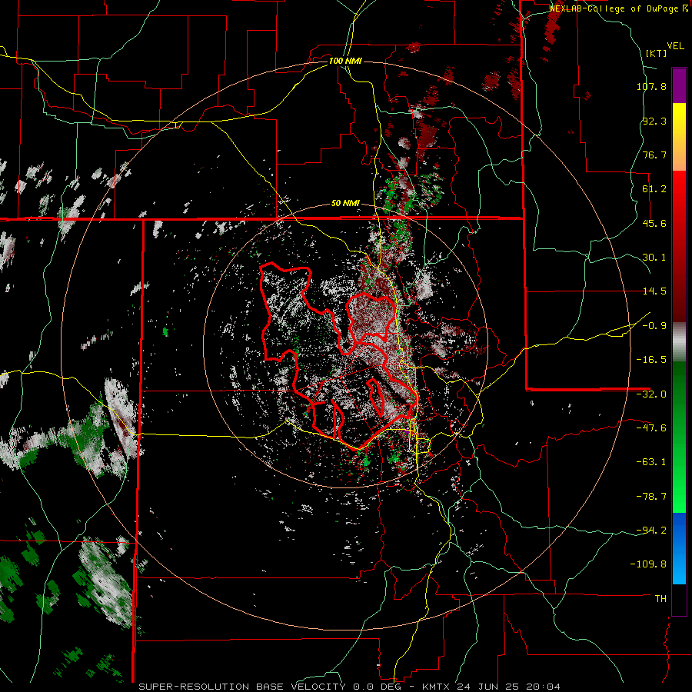This screenshot has width=692, height=692.
Task: Pick the gray near-zero segment of the color bar
Action: click(679, 342)
